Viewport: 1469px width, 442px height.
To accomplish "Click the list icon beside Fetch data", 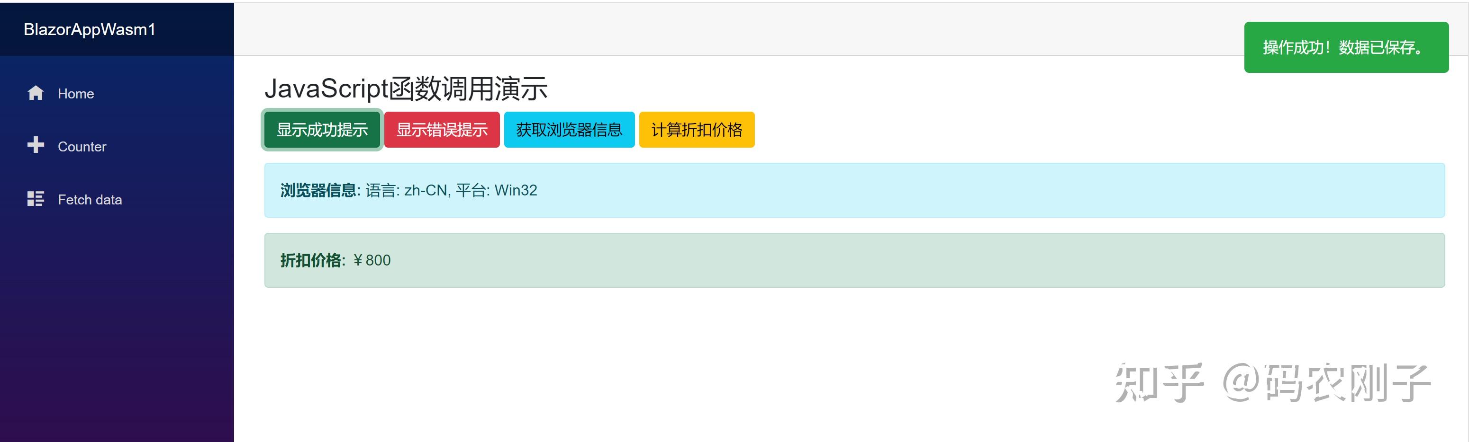I will click(36, 199).
